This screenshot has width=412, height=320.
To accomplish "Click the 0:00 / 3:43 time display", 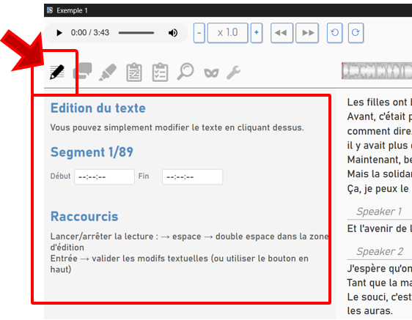I will point(90,33).
